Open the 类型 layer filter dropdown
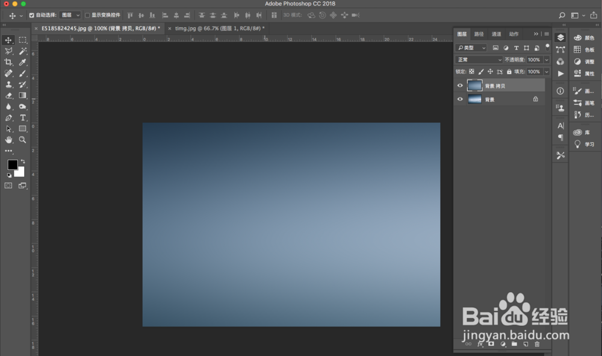 pyautogui.click(x=471, y=48)
